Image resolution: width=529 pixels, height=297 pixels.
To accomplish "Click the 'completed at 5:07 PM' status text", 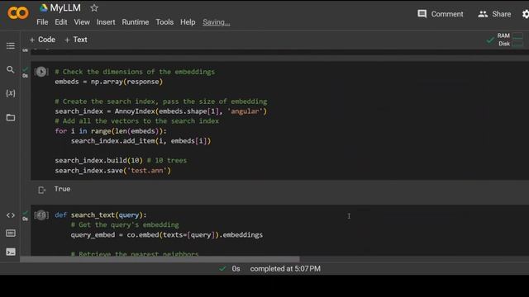I will [285, 269].
